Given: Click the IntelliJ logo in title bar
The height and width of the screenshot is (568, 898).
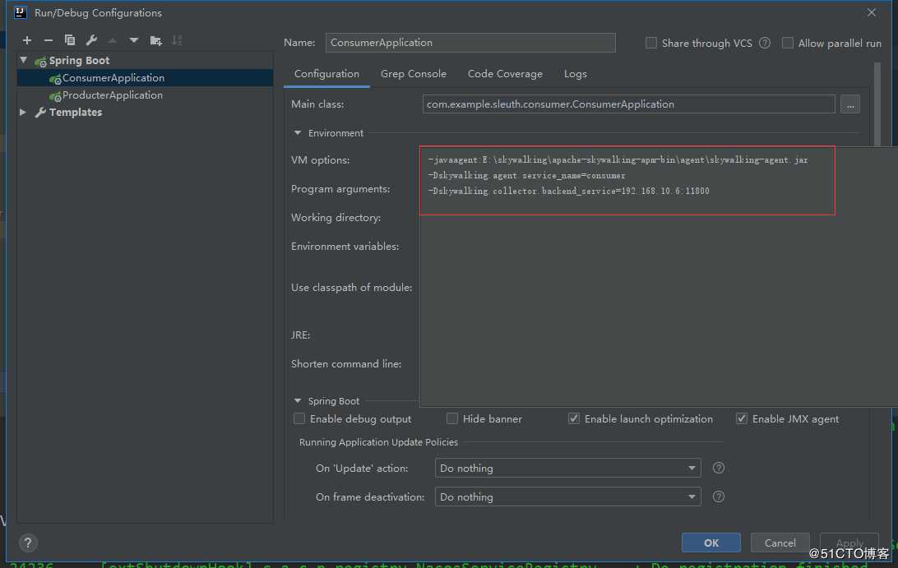Looking at the screenshot, I should [20, 12].
